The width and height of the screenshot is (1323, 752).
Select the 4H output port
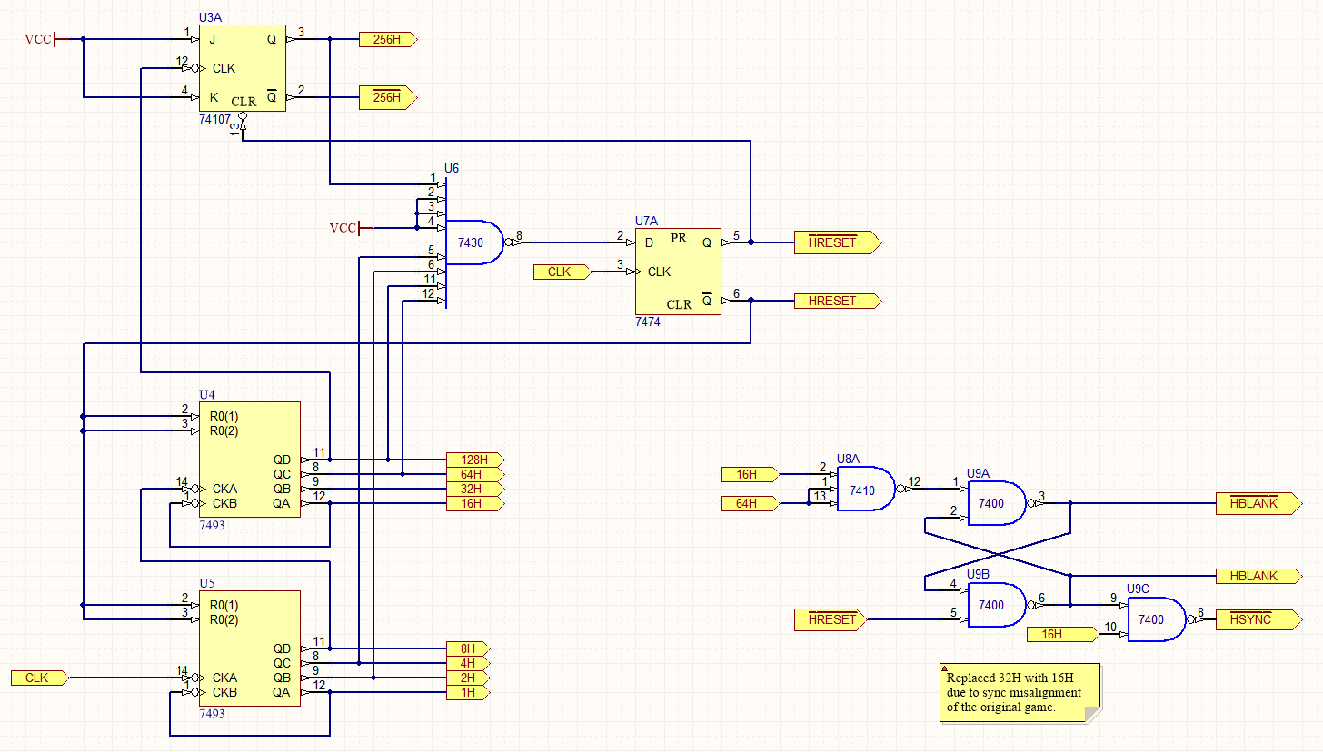[469, 664]
